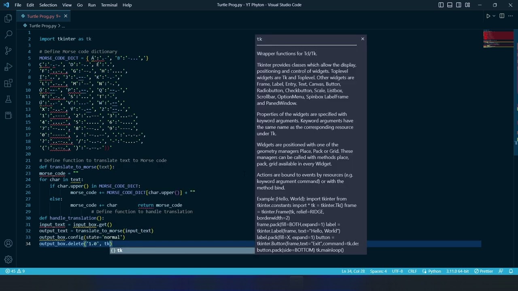Image resolution: width=518 pixels, height=291 pixels.
Task: Open the Manage gear menu
Action: [x=8, y=259]
